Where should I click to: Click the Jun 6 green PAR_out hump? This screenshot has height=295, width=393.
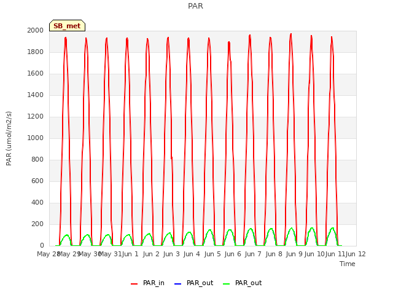coord(230,230)
